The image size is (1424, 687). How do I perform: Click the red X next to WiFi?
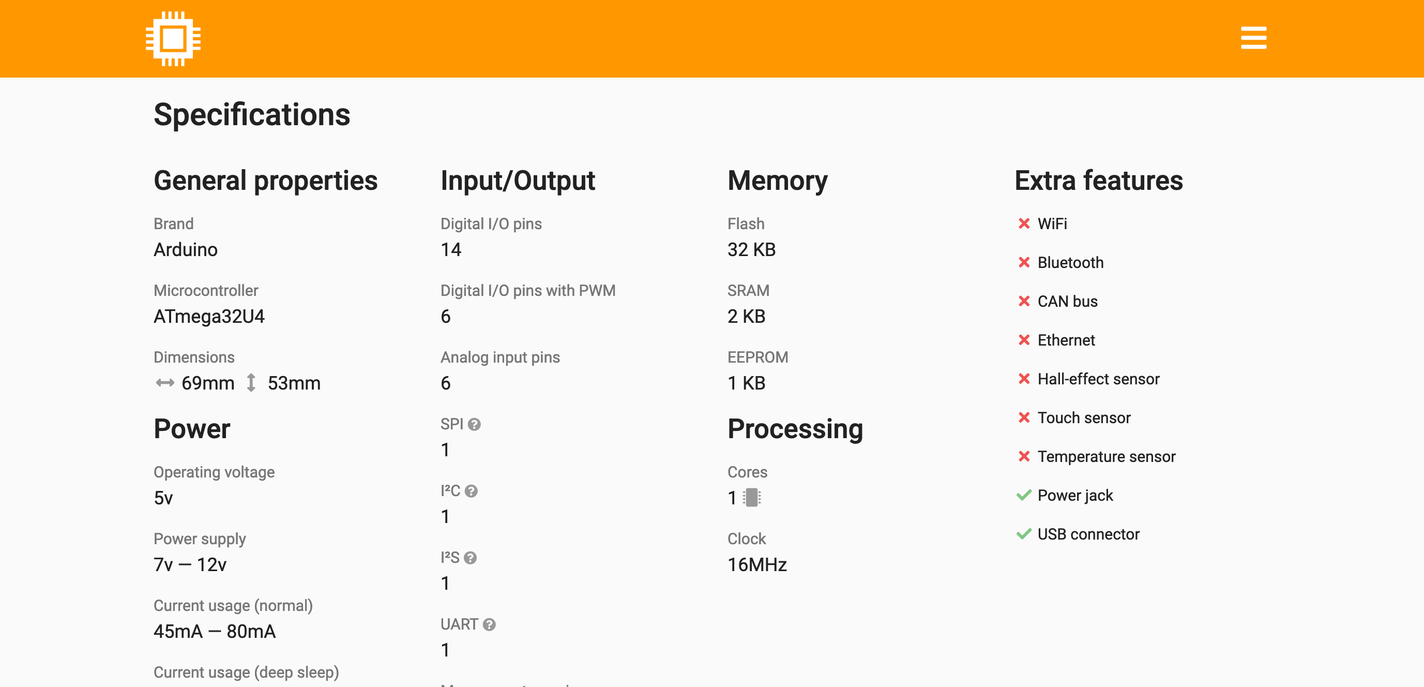pyautogui.click(x=1024, y=223)
